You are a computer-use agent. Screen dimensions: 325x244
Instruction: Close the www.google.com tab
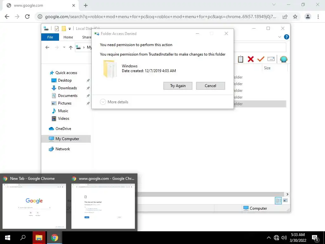(x=74, y=6)
